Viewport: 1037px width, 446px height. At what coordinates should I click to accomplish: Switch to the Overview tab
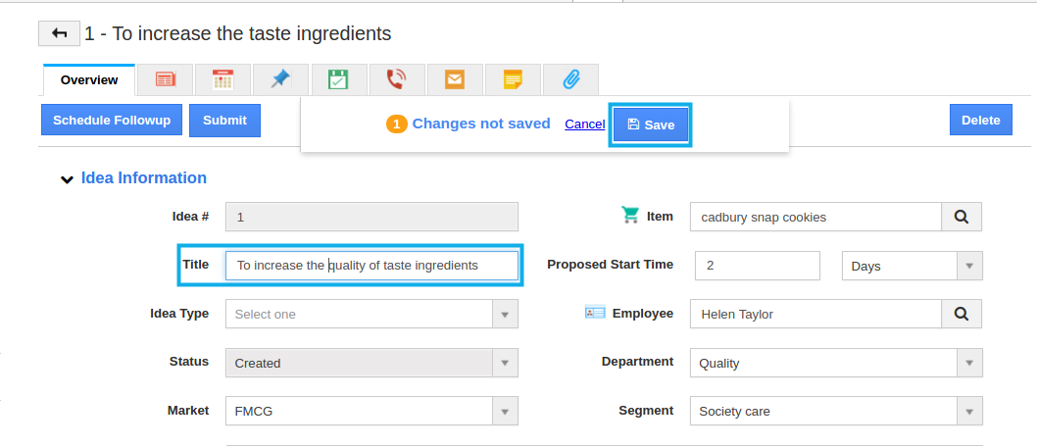(89, 80)
